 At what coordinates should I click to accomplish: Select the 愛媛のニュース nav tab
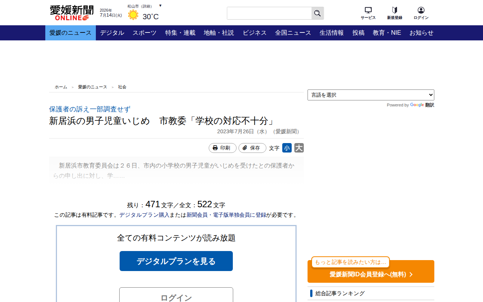(71, 33)
